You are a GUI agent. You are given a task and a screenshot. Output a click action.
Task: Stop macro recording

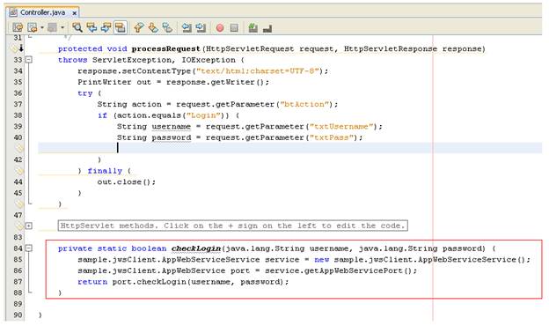tap(234, 27)
